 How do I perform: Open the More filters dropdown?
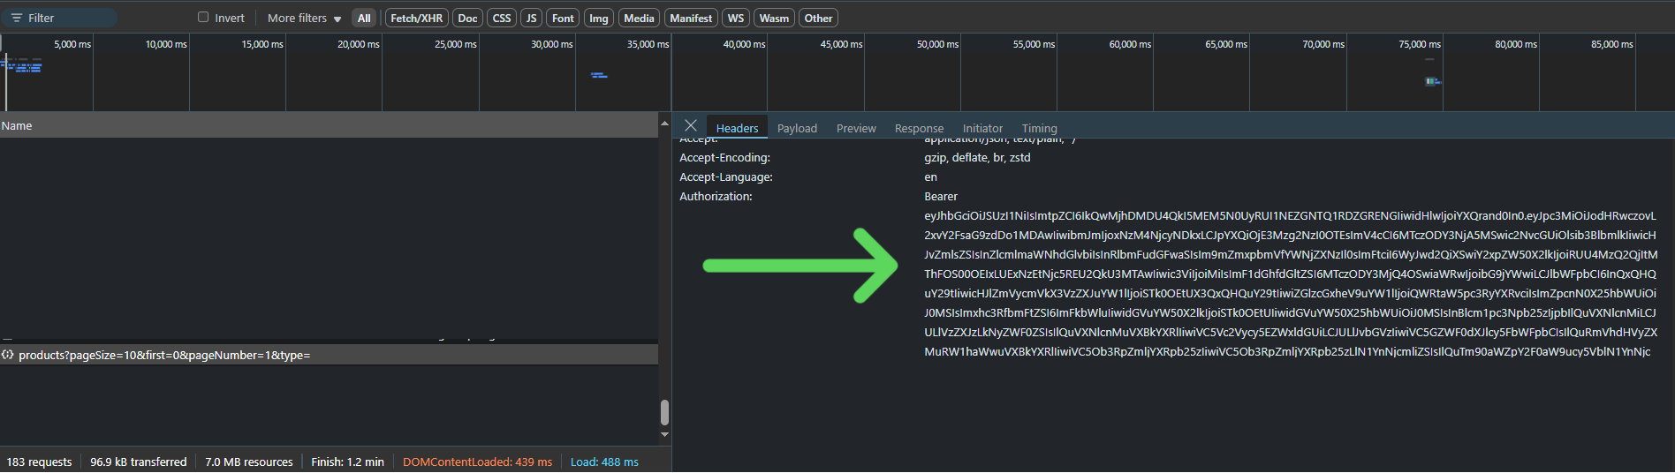click(x=304, y=18)
